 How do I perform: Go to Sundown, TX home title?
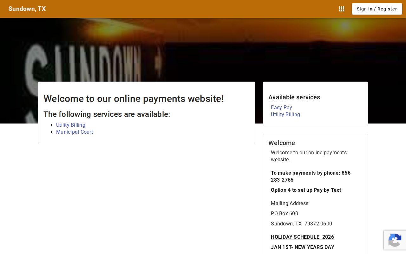coord(27,9)
